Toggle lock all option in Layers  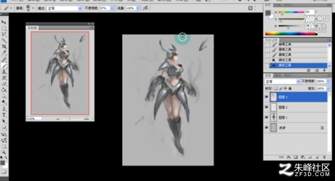(290, 88)
